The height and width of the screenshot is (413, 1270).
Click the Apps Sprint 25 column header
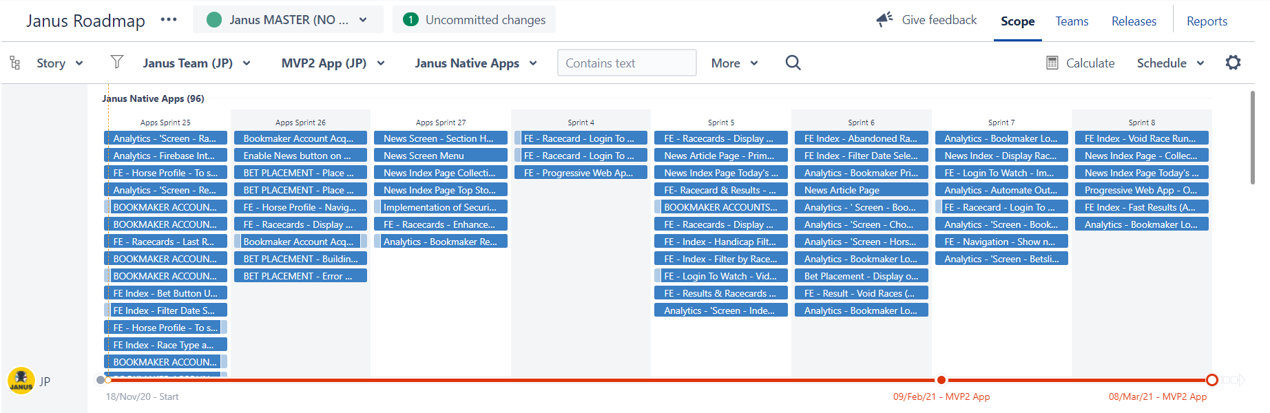coord(165,123)
